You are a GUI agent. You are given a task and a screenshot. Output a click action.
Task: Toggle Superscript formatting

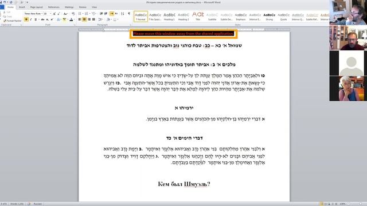point(52,19)
